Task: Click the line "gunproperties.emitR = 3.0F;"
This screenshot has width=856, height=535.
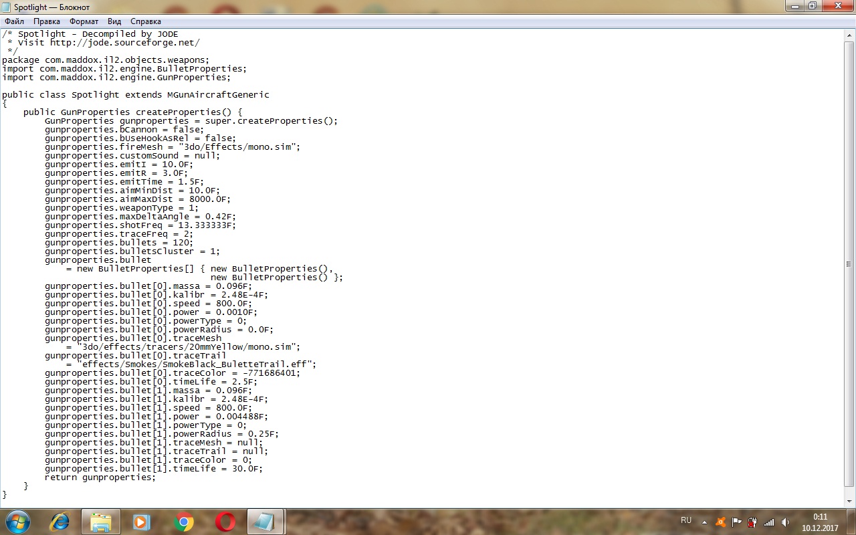Action: pos(116,173)
